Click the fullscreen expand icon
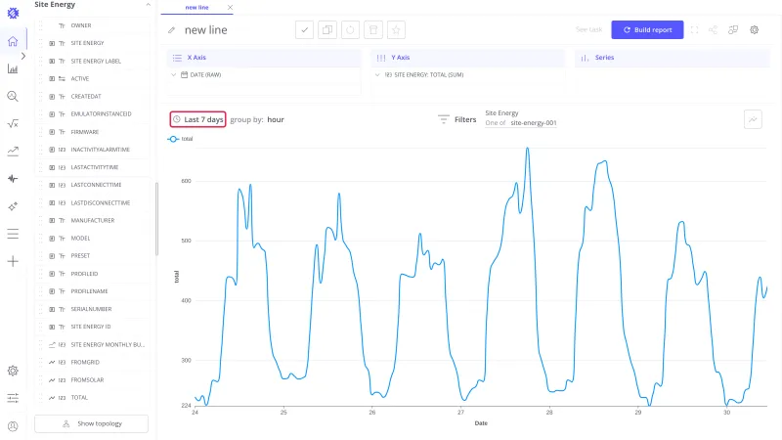This screenshot has height=440, width=782. (x=694, y=30)
